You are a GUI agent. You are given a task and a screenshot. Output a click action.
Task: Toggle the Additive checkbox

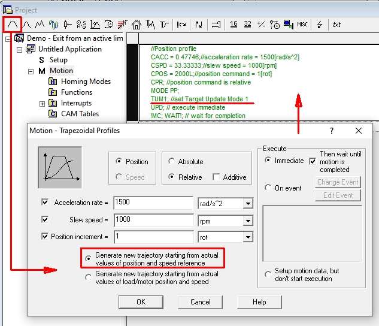point(216,177)
